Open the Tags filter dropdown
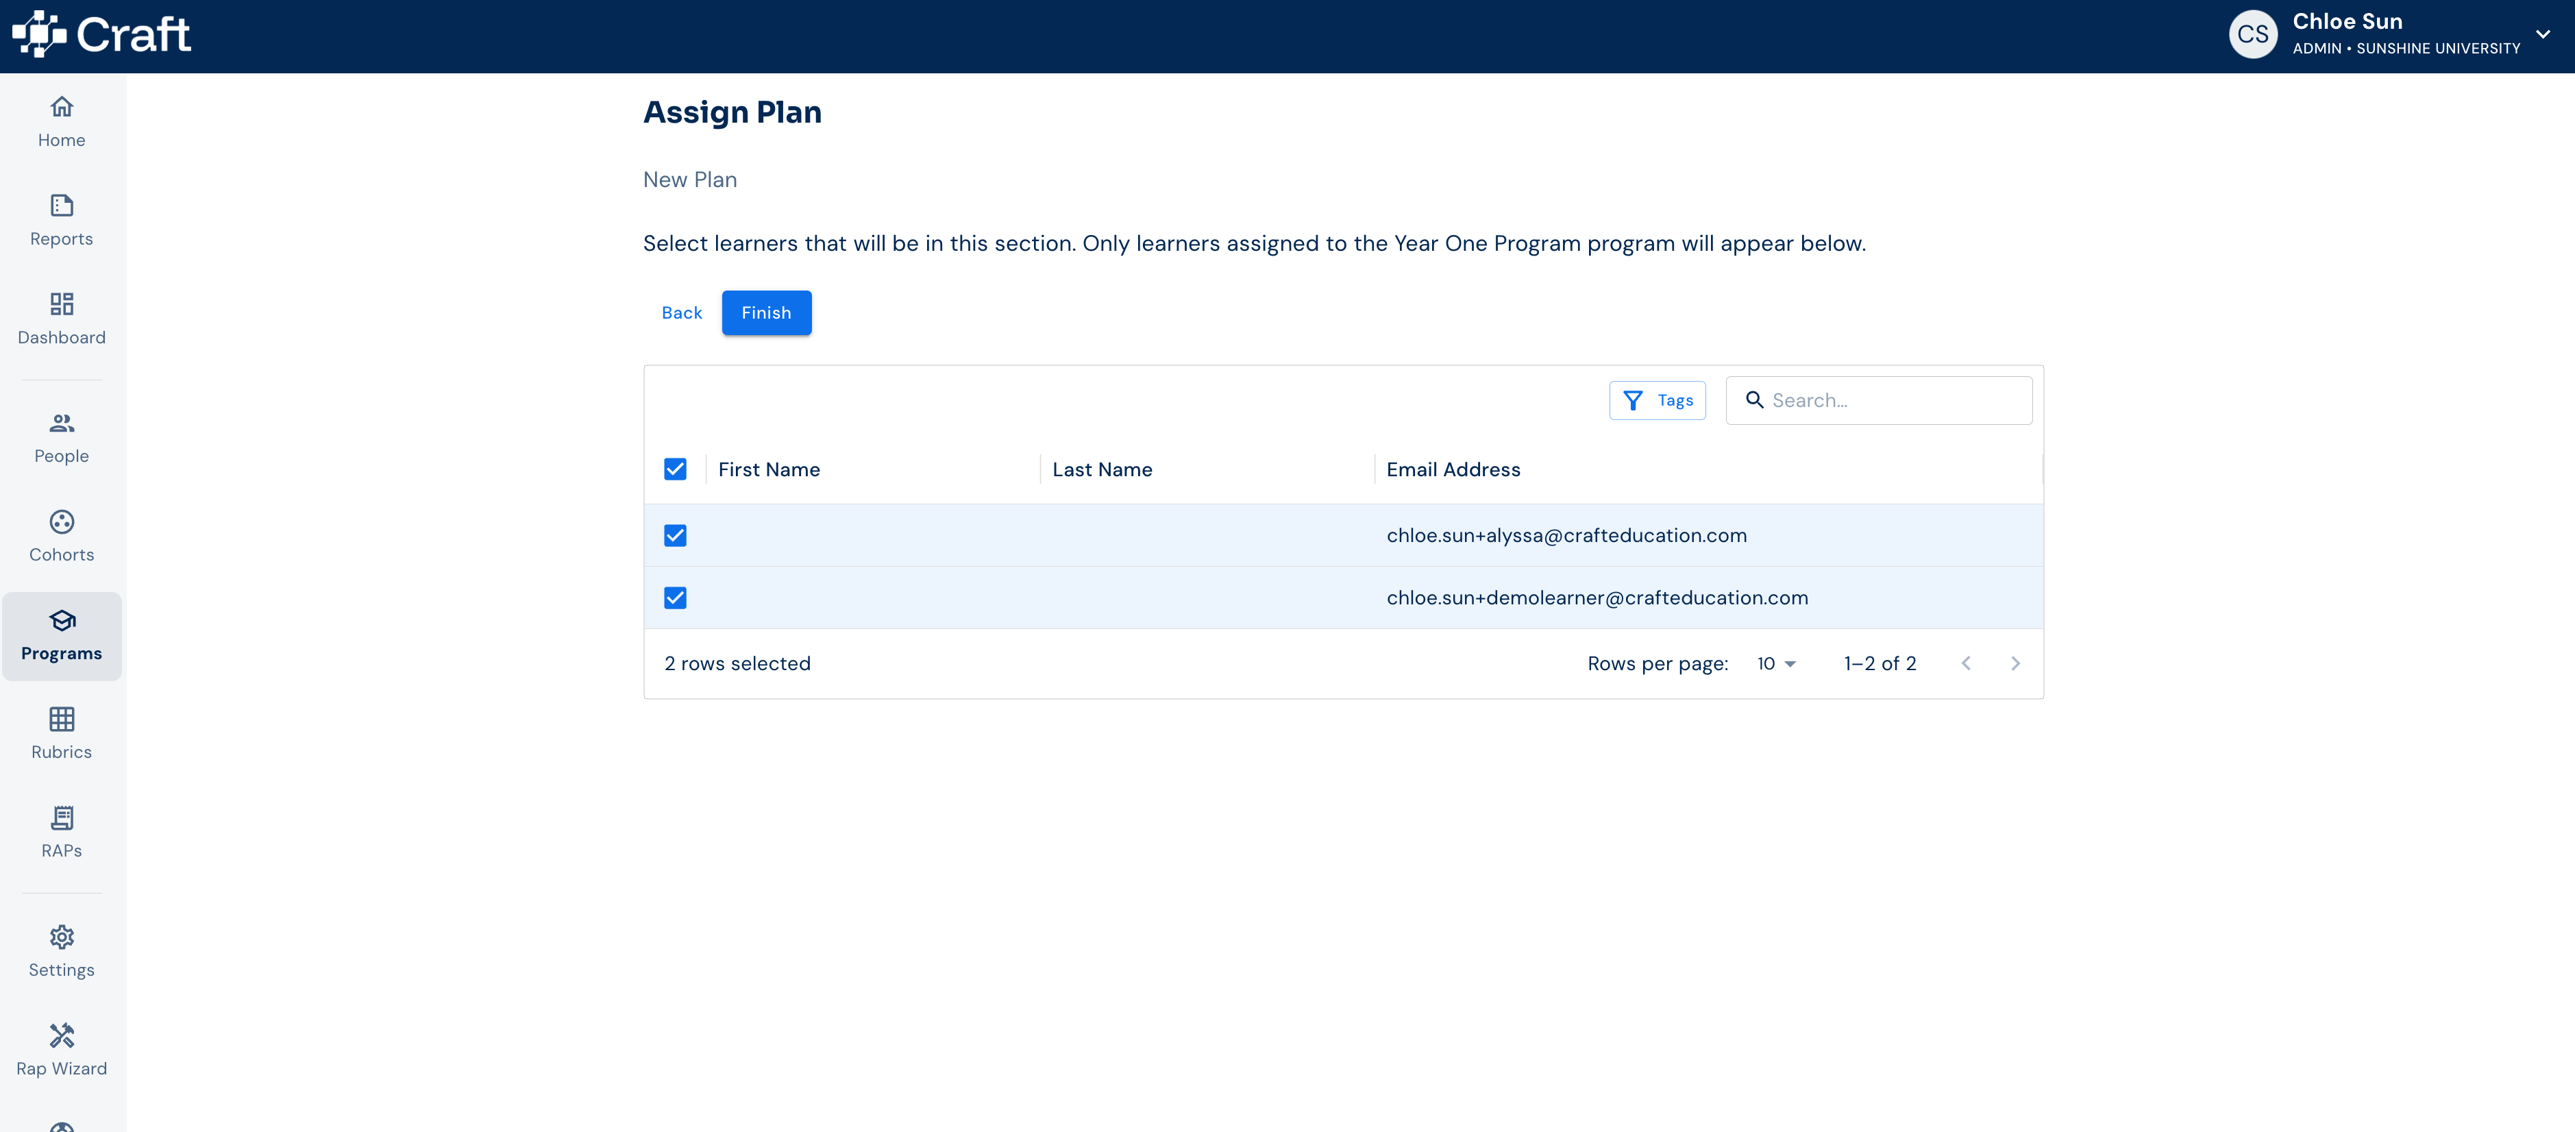This screenshot has height=1132, width=2575. point(1658,400)
